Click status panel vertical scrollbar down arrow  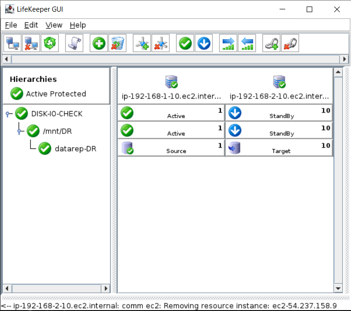[x=338, y=288]
